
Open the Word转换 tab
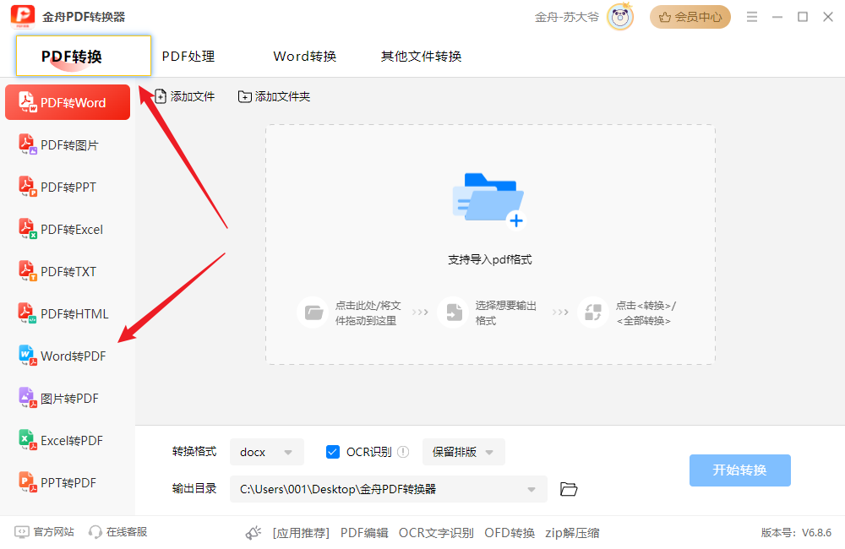[305, 56]
